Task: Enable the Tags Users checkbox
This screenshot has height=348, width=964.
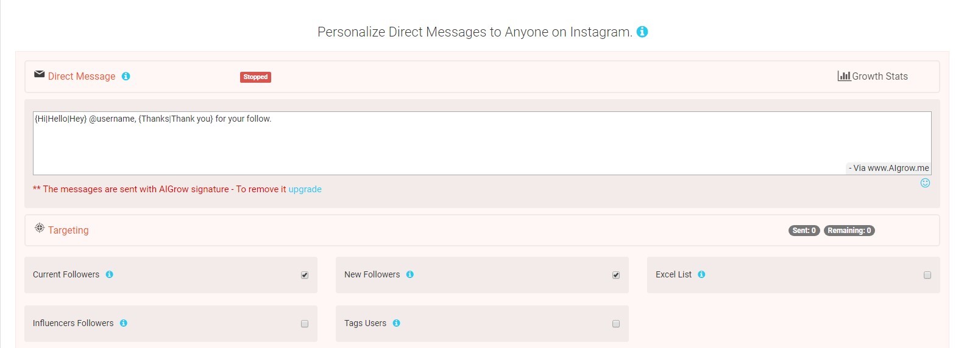Action: 616,324
